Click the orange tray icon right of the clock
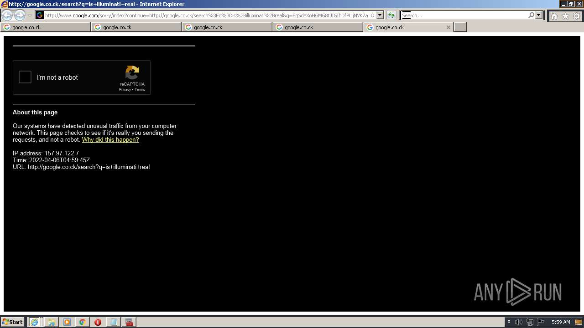Viewport: 584px width, 328px height. [x=579, y=322]
